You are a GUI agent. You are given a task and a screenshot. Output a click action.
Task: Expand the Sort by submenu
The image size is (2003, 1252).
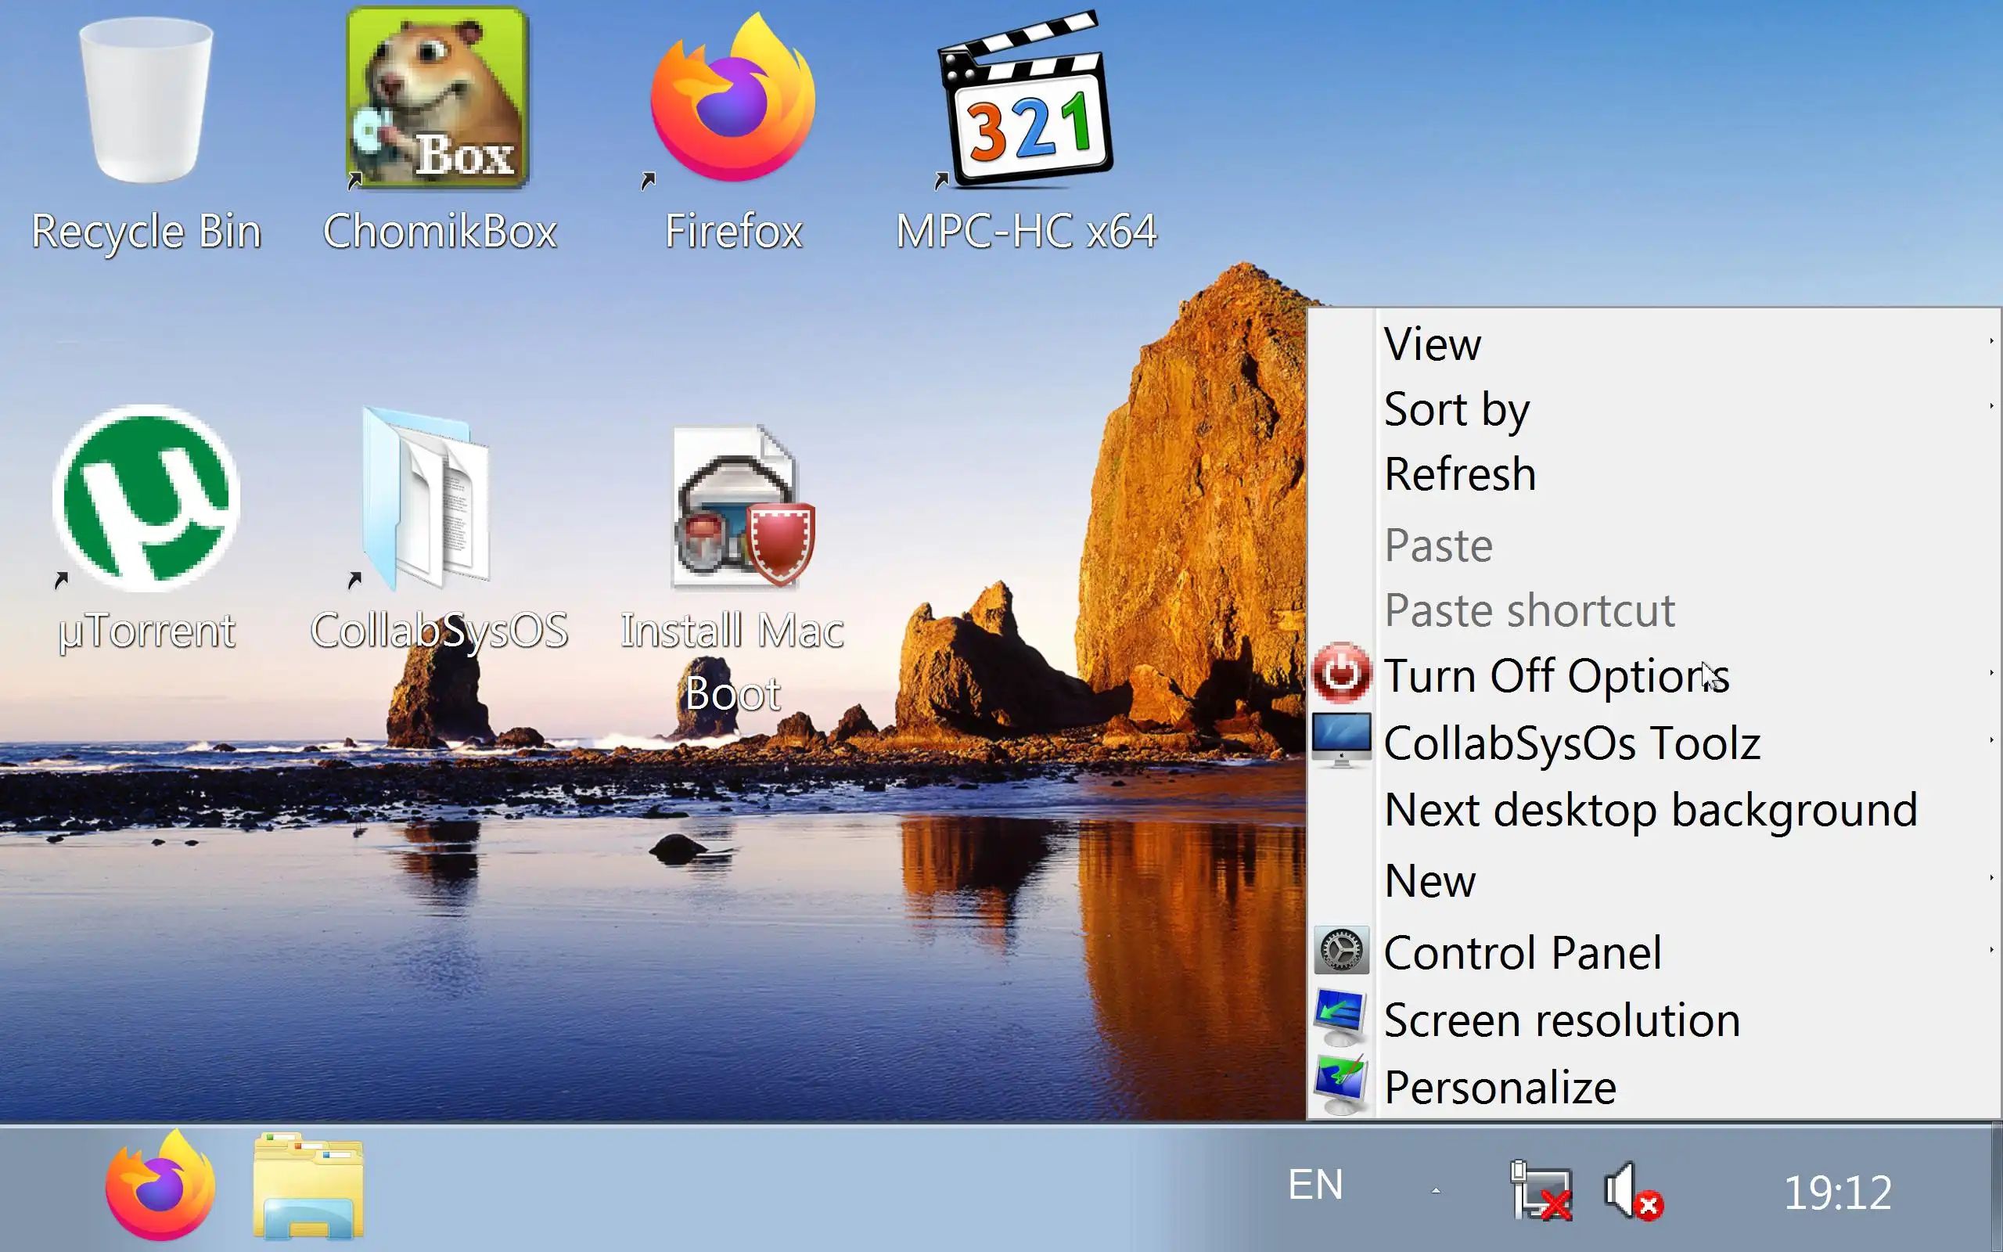1457,408
